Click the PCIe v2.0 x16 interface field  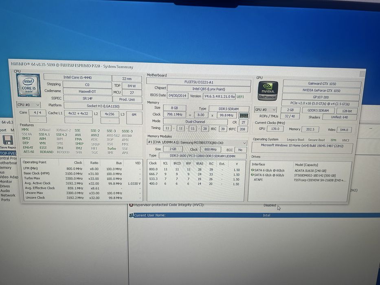click(x=320, y=103)
